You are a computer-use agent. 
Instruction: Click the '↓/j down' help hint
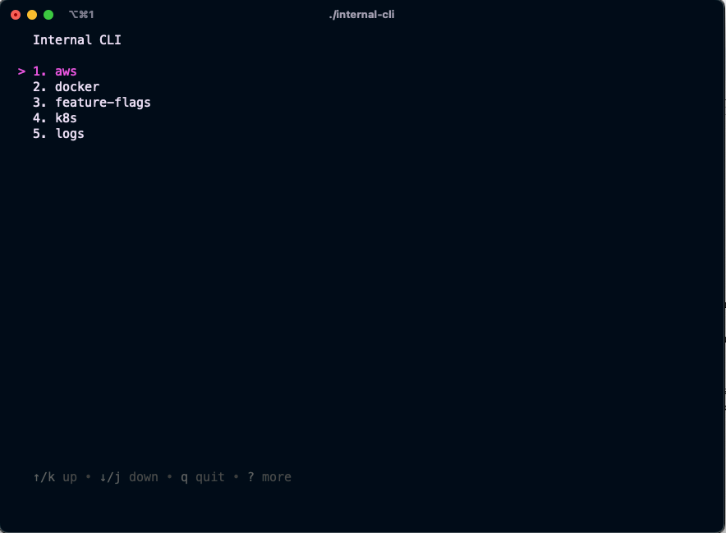click(x=129, y=477)
